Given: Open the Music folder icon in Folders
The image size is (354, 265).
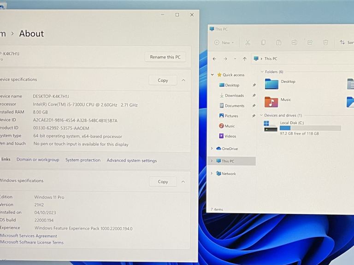Looking at the screenshot, I should click(271, 102).
